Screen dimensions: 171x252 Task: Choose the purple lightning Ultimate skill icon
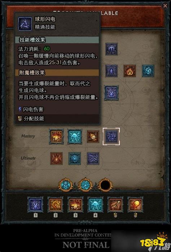coord(93,158)
